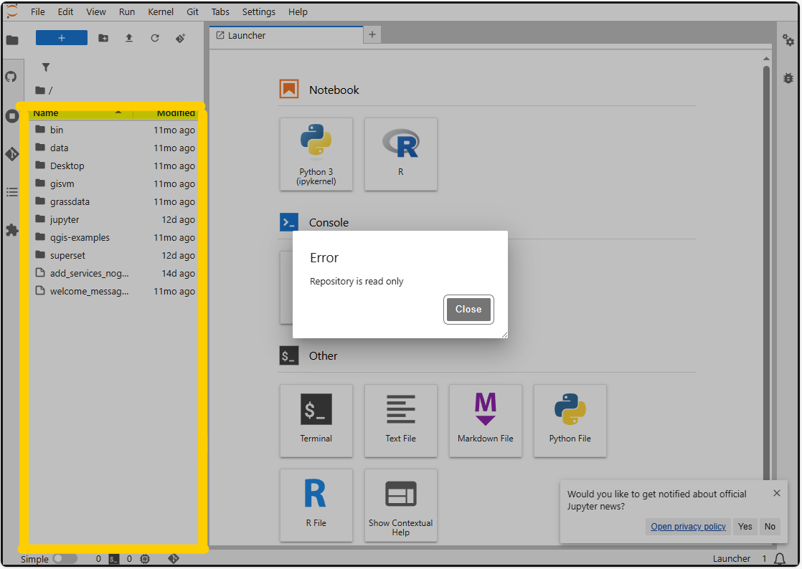
Task: Open the Kernel menu
Action: 161,11
